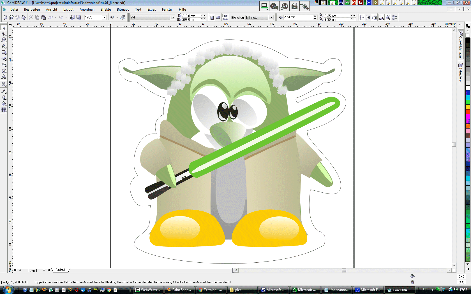Select the Rectangle tool
The width and height of the screenshot is (471, 294).
tap(4, 52)
